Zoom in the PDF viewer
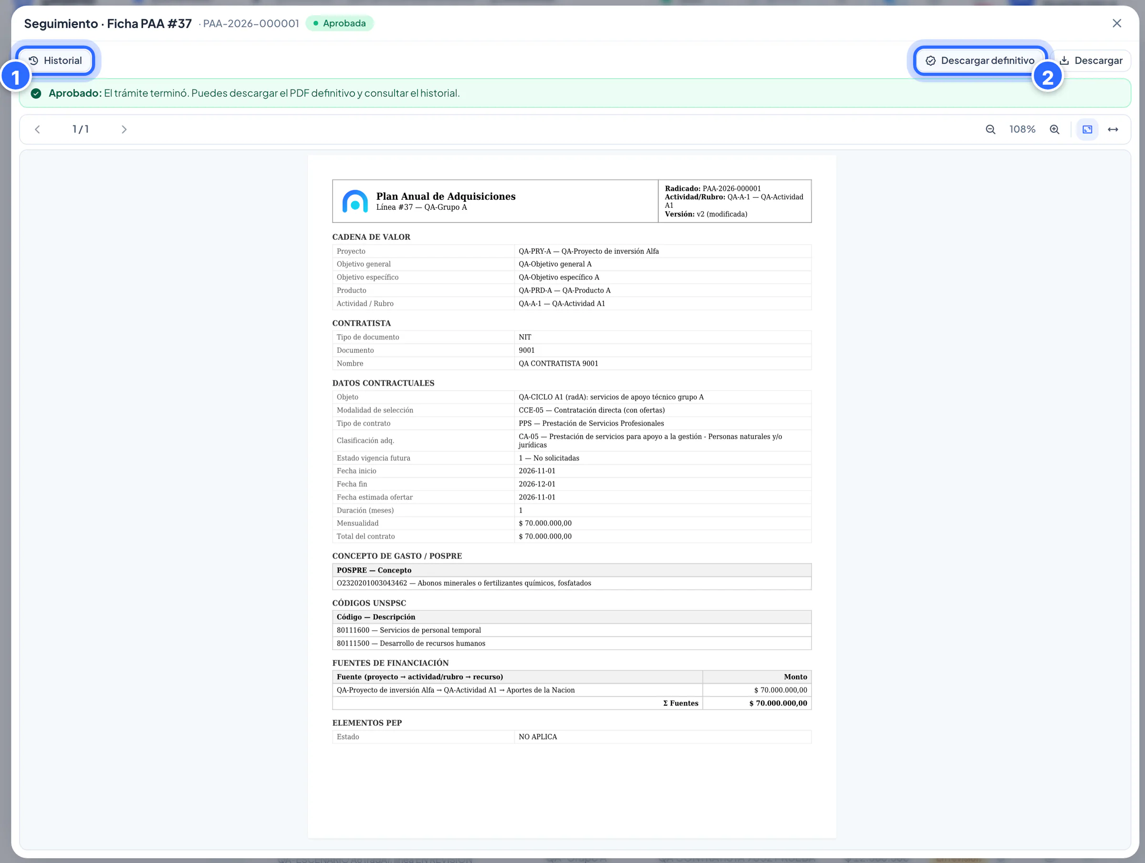The height and width of the screenshot is (863, 1145). coord(1054,129)
